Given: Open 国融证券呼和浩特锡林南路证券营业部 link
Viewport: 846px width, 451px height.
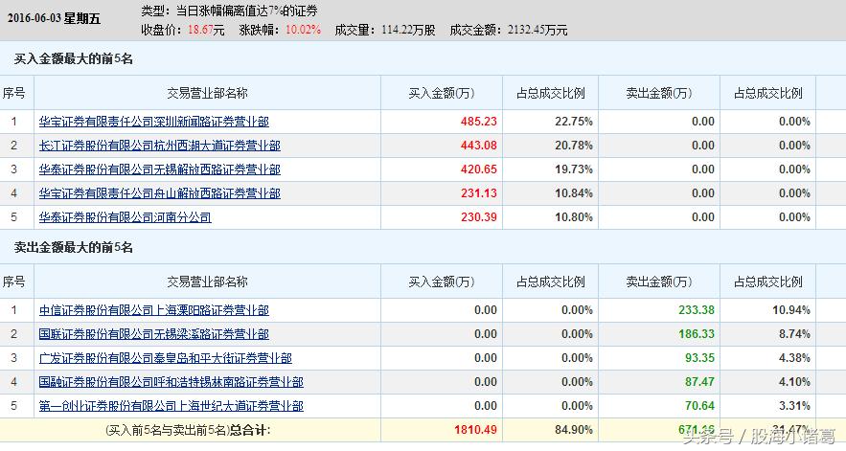Looking at the screenshot, I should [x=171, y=382].
